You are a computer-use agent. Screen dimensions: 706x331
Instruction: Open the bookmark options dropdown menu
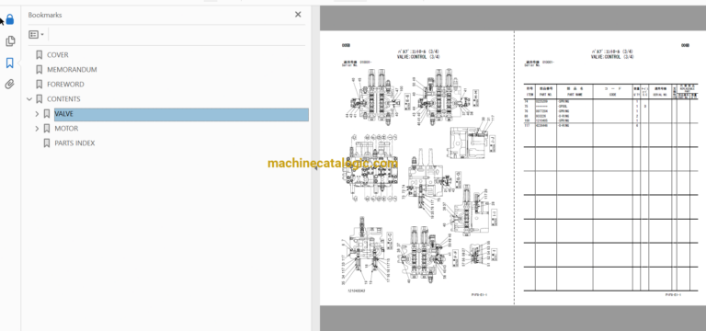(36, 34)
